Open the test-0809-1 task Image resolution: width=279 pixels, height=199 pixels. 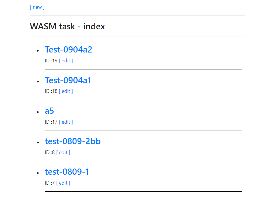(x=67, y=172)
